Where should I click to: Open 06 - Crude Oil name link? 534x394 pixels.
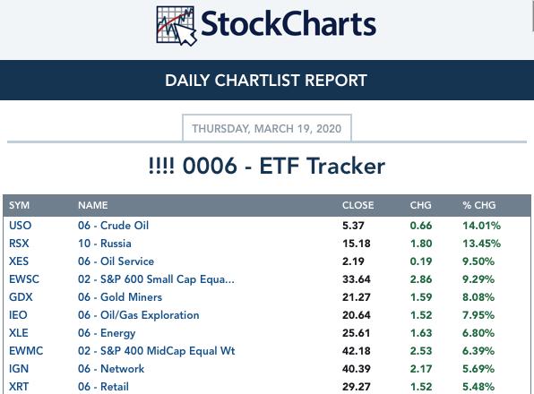pos(114,226)
